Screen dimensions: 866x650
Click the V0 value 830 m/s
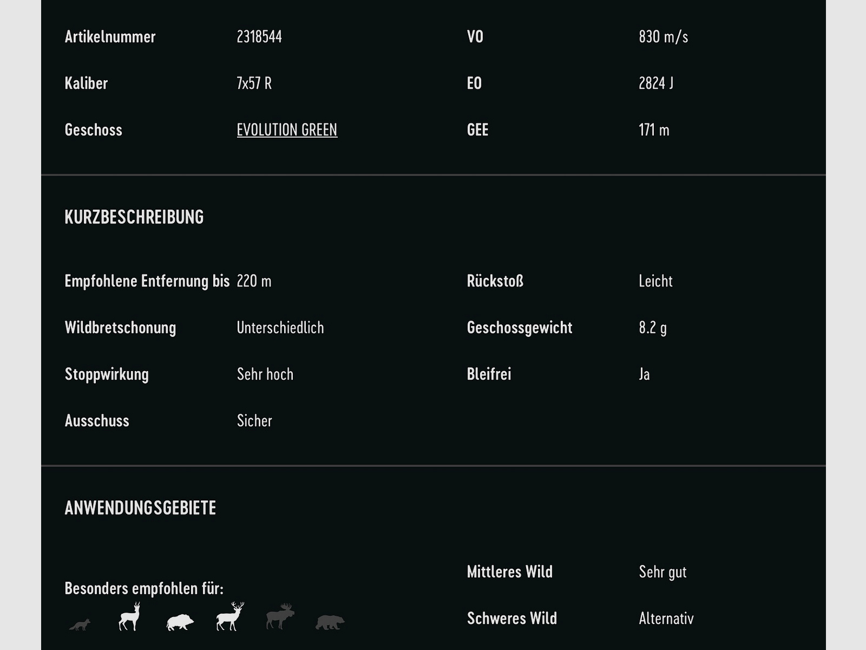[x=663, y=37]
